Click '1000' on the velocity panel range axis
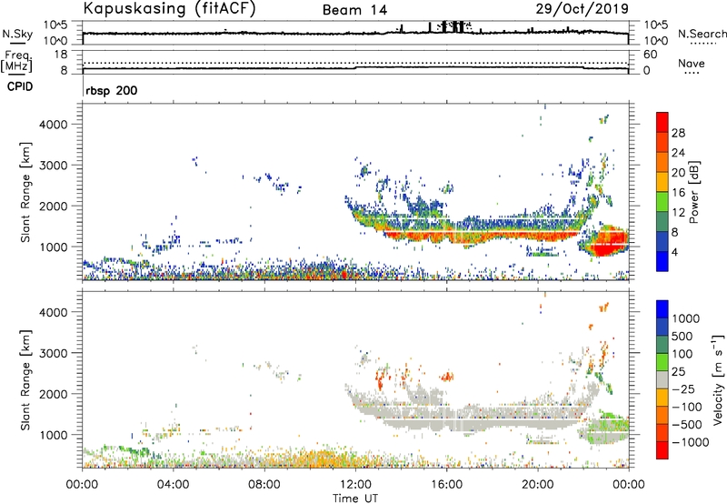The width and height of the screenshot is (727, 504). tap(54, 435)
